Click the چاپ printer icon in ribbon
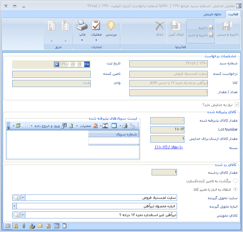The image size is (243, 232). tap(82, 26)
